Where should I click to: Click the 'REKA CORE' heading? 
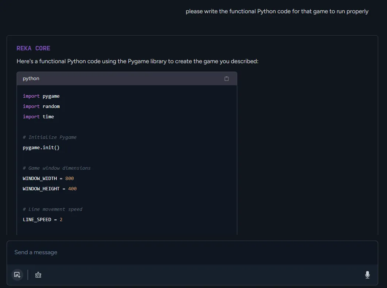pyautogui.click(x=33, y=48)
